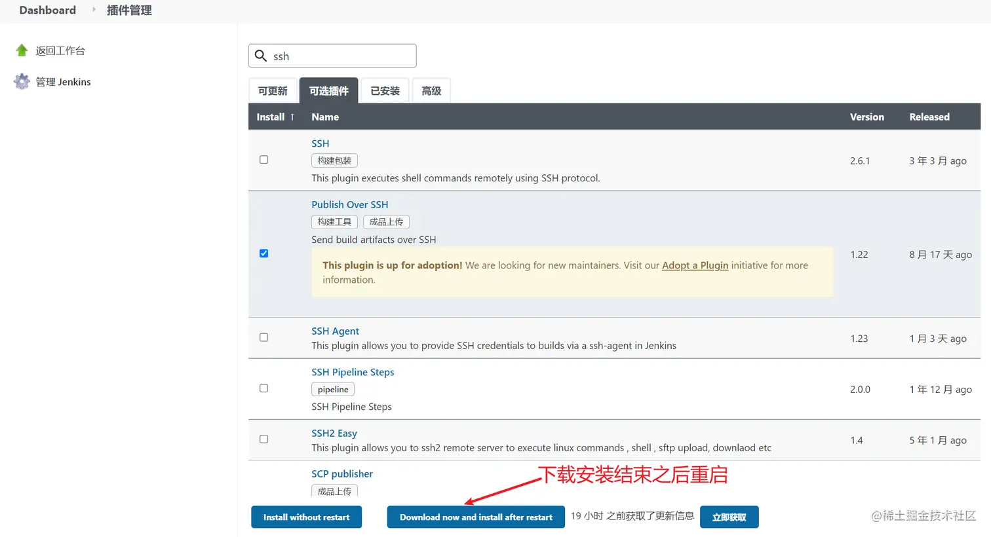The height and width of the screenshot is (537, 991).
Task: Open the Dashboard breadcrumb link
Action: [x=48, y=10]
